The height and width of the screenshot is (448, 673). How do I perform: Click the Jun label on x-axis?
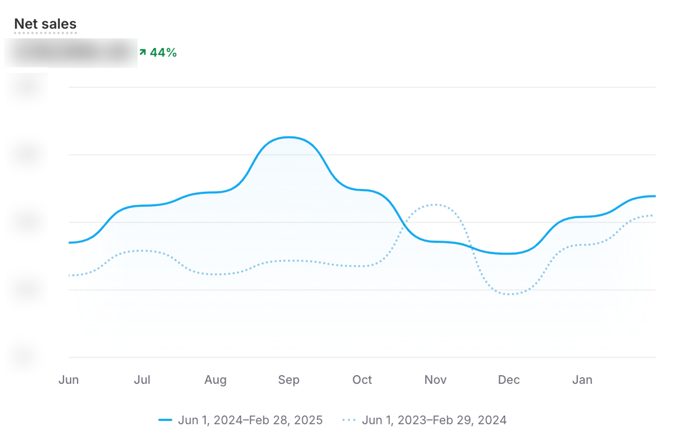click(x=69, y=380)
